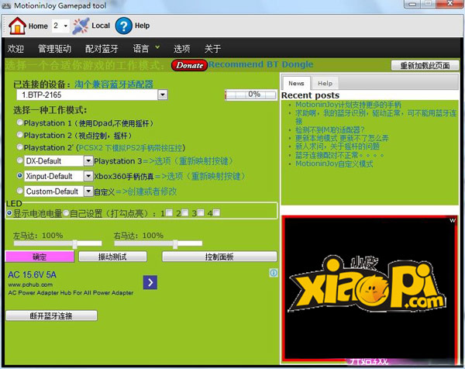Open post 检测不到M的适配器?
The width and height of the screenshot is (465, 369).
click(x=330, y=130)
